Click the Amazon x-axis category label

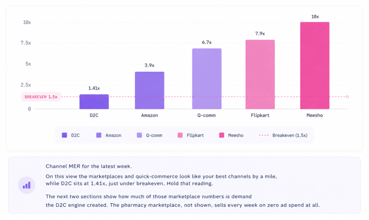(x=150, y=116)
